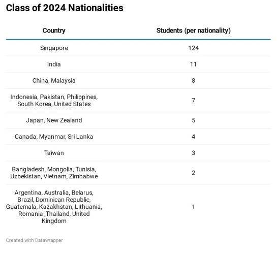Select Indonesia, Pakistan, Philippines country group
The image size is (278, 254).
point(54,100)
